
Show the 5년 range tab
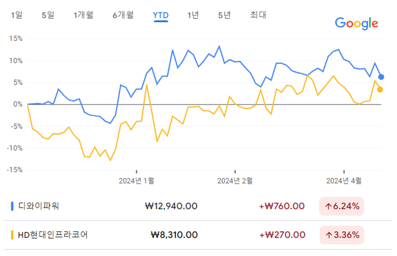click(x=224, y=15)
